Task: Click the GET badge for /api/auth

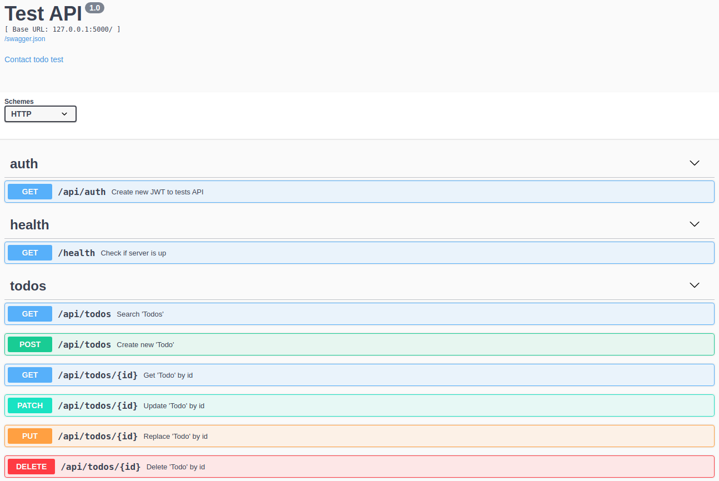Action: (30, 192)
